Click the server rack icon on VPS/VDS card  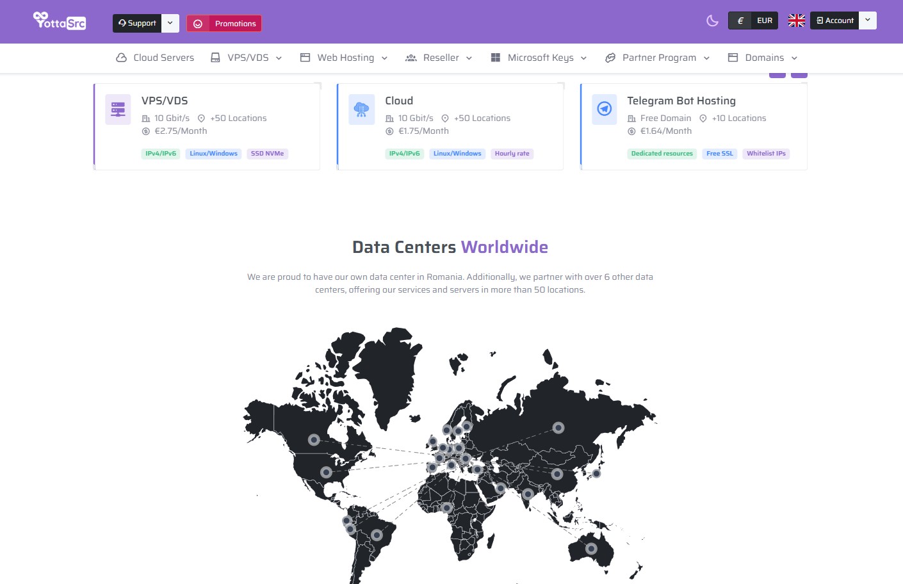[x=118, y=109]
